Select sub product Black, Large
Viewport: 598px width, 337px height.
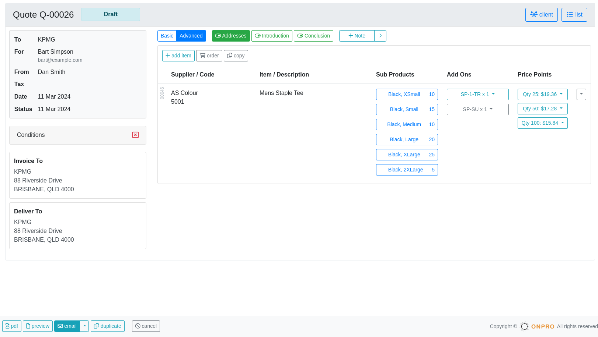pos(407,139)
